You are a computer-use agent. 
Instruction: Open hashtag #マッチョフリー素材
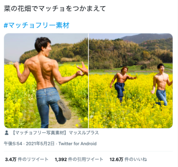[x=36, y=25]
